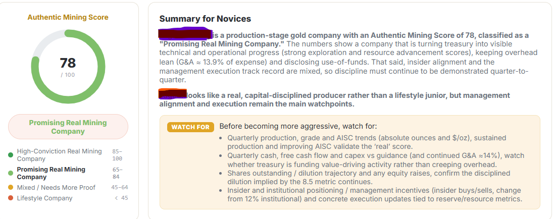553x219 pixels.
Task: Click the 45-64 score range label
Action: [x=120, y=188]
